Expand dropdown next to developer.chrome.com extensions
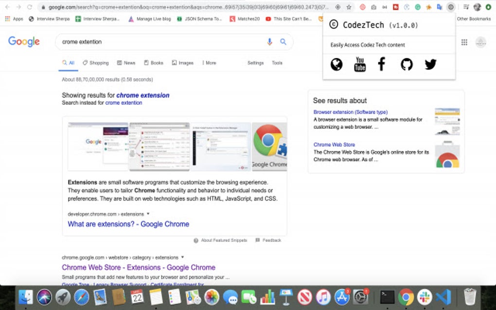496x310 pixels. (x=148, y=214)
